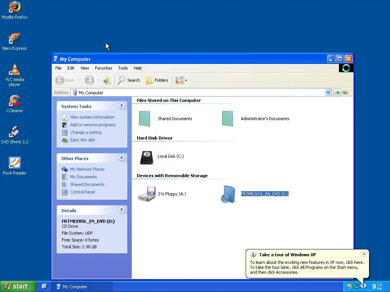Click View system information link
This screenshot has width=390, height=292.
click(x=92, y=117)
